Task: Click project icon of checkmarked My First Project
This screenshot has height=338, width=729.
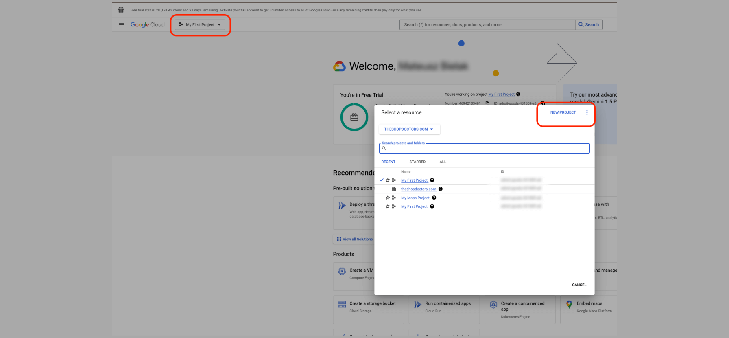Action: (x=394, y=180)
